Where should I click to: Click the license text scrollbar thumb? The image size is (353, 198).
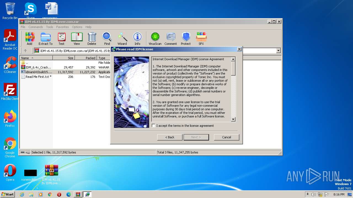(233, 68)
